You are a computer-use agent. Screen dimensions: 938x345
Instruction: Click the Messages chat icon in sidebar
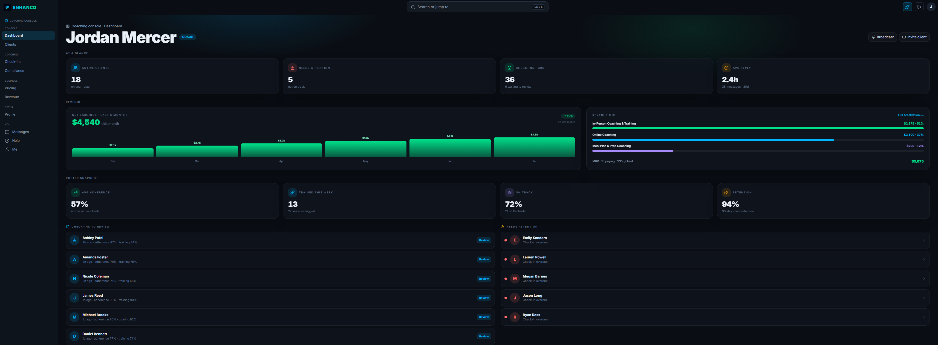pyautogui.click(x=7, y=132)
